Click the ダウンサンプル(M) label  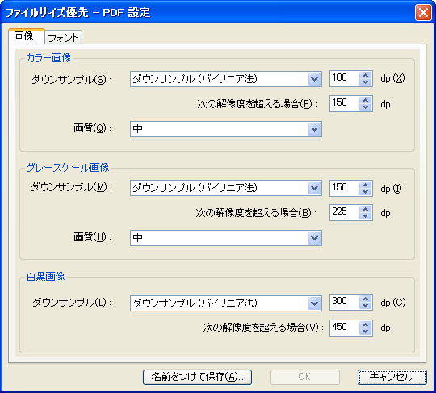click(x=72, y=187)
